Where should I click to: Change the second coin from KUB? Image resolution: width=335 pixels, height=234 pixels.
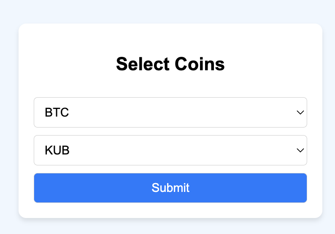(x=170, y=150)
